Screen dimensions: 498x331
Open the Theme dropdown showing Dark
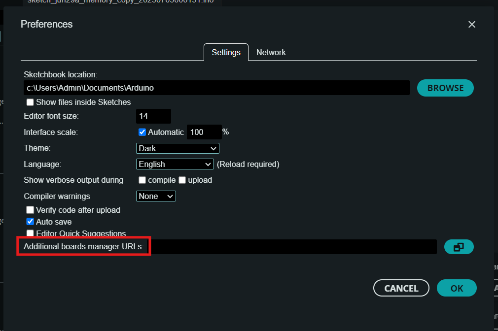point(178,148)
